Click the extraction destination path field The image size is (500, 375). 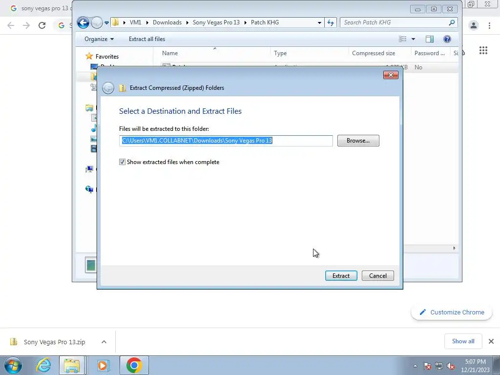[x=226, y=141]
